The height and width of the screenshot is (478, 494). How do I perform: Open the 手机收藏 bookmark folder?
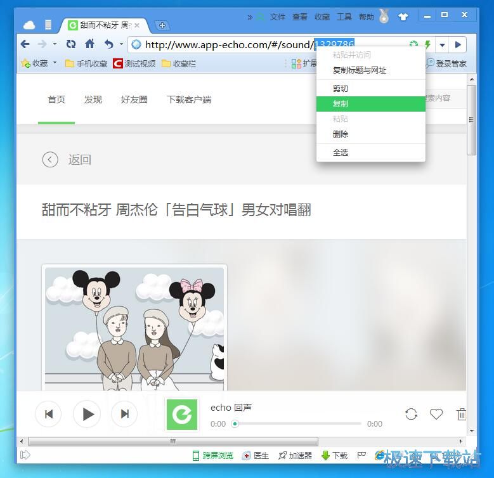(x=86, y=64)
